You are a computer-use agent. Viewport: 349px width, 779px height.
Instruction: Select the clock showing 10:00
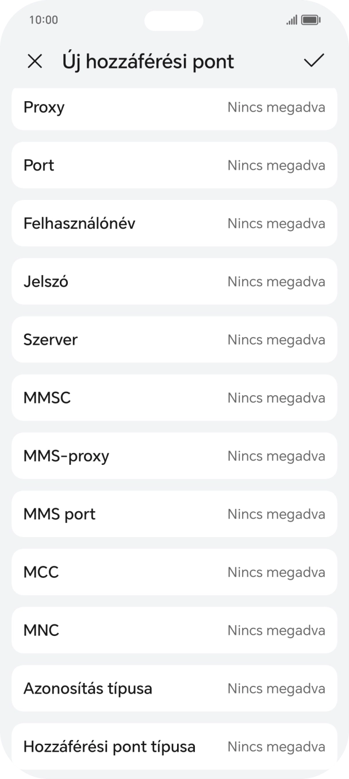click(x=44, y=20)
